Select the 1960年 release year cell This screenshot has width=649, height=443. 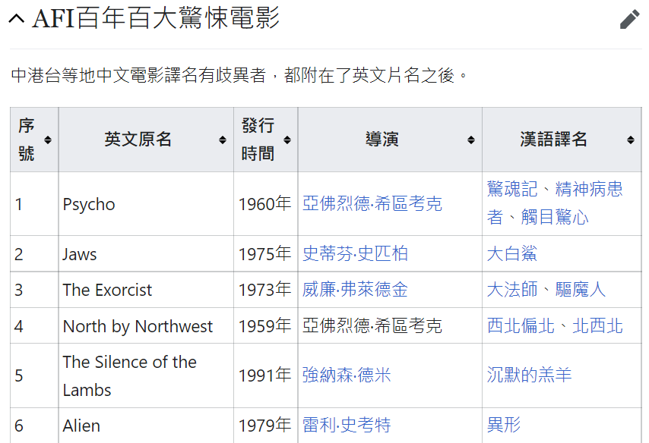(266, 204)
